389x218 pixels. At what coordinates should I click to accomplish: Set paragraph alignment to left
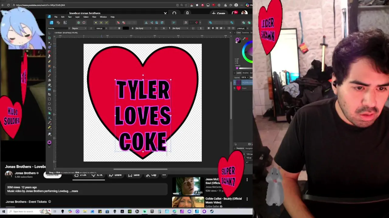209,28
